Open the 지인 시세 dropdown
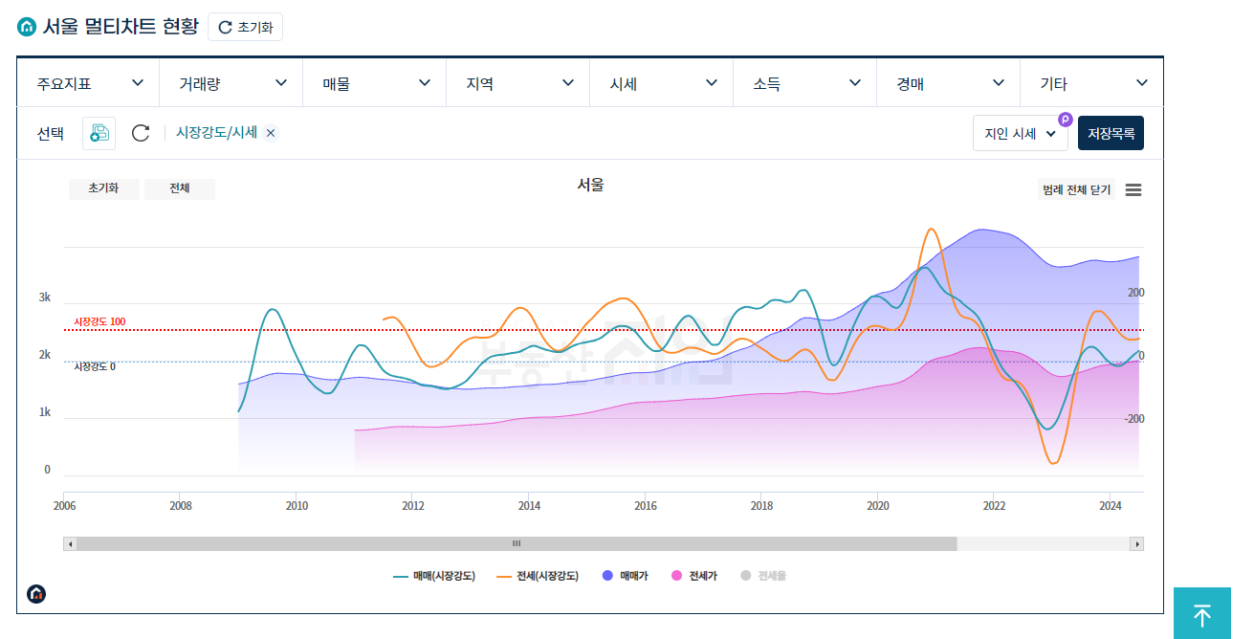Screen dimensions: 1254x639 tap(1021, 133)
